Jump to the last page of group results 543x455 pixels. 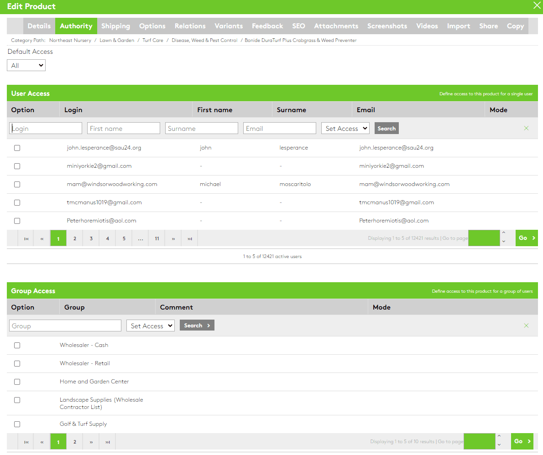click(107, 441)
